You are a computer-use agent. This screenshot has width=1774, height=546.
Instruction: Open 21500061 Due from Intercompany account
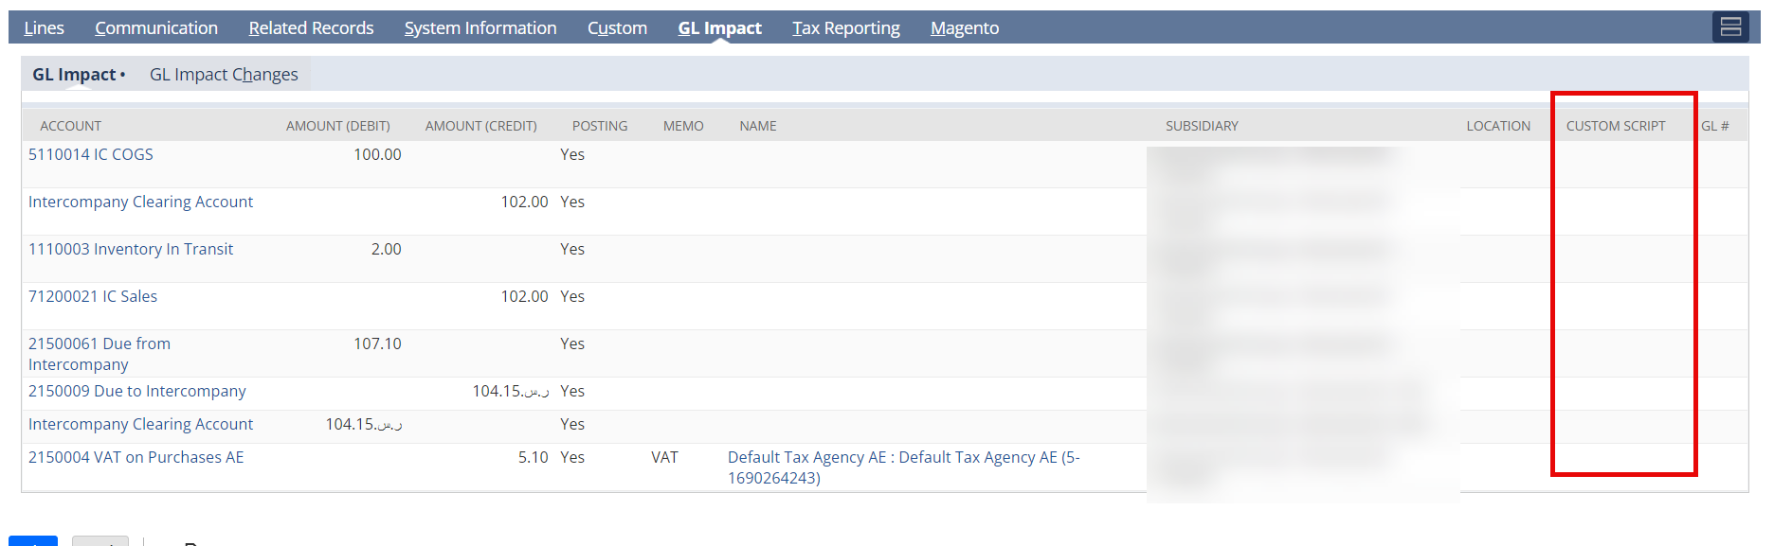(100, 354)
